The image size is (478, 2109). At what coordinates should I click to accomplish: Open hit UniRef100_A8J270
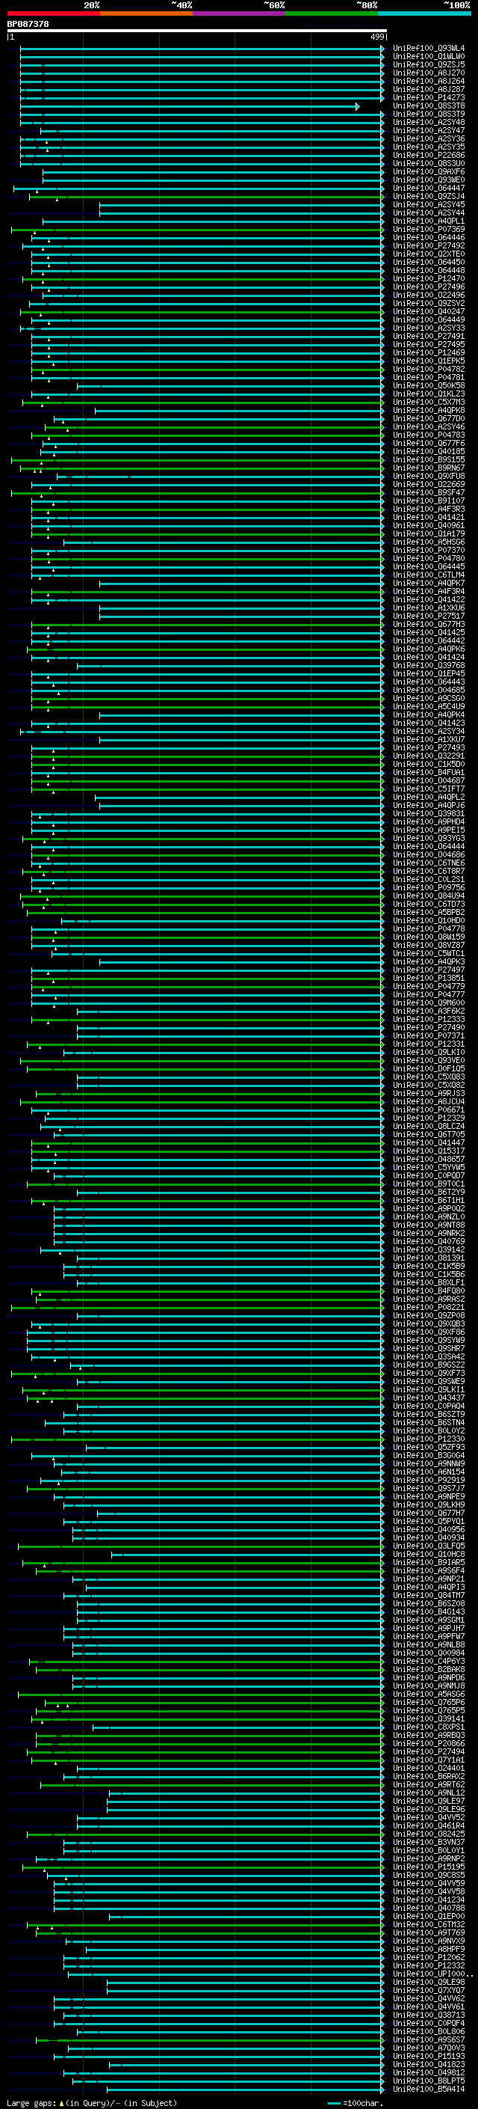pyautogui.click(x=429, y=73)
